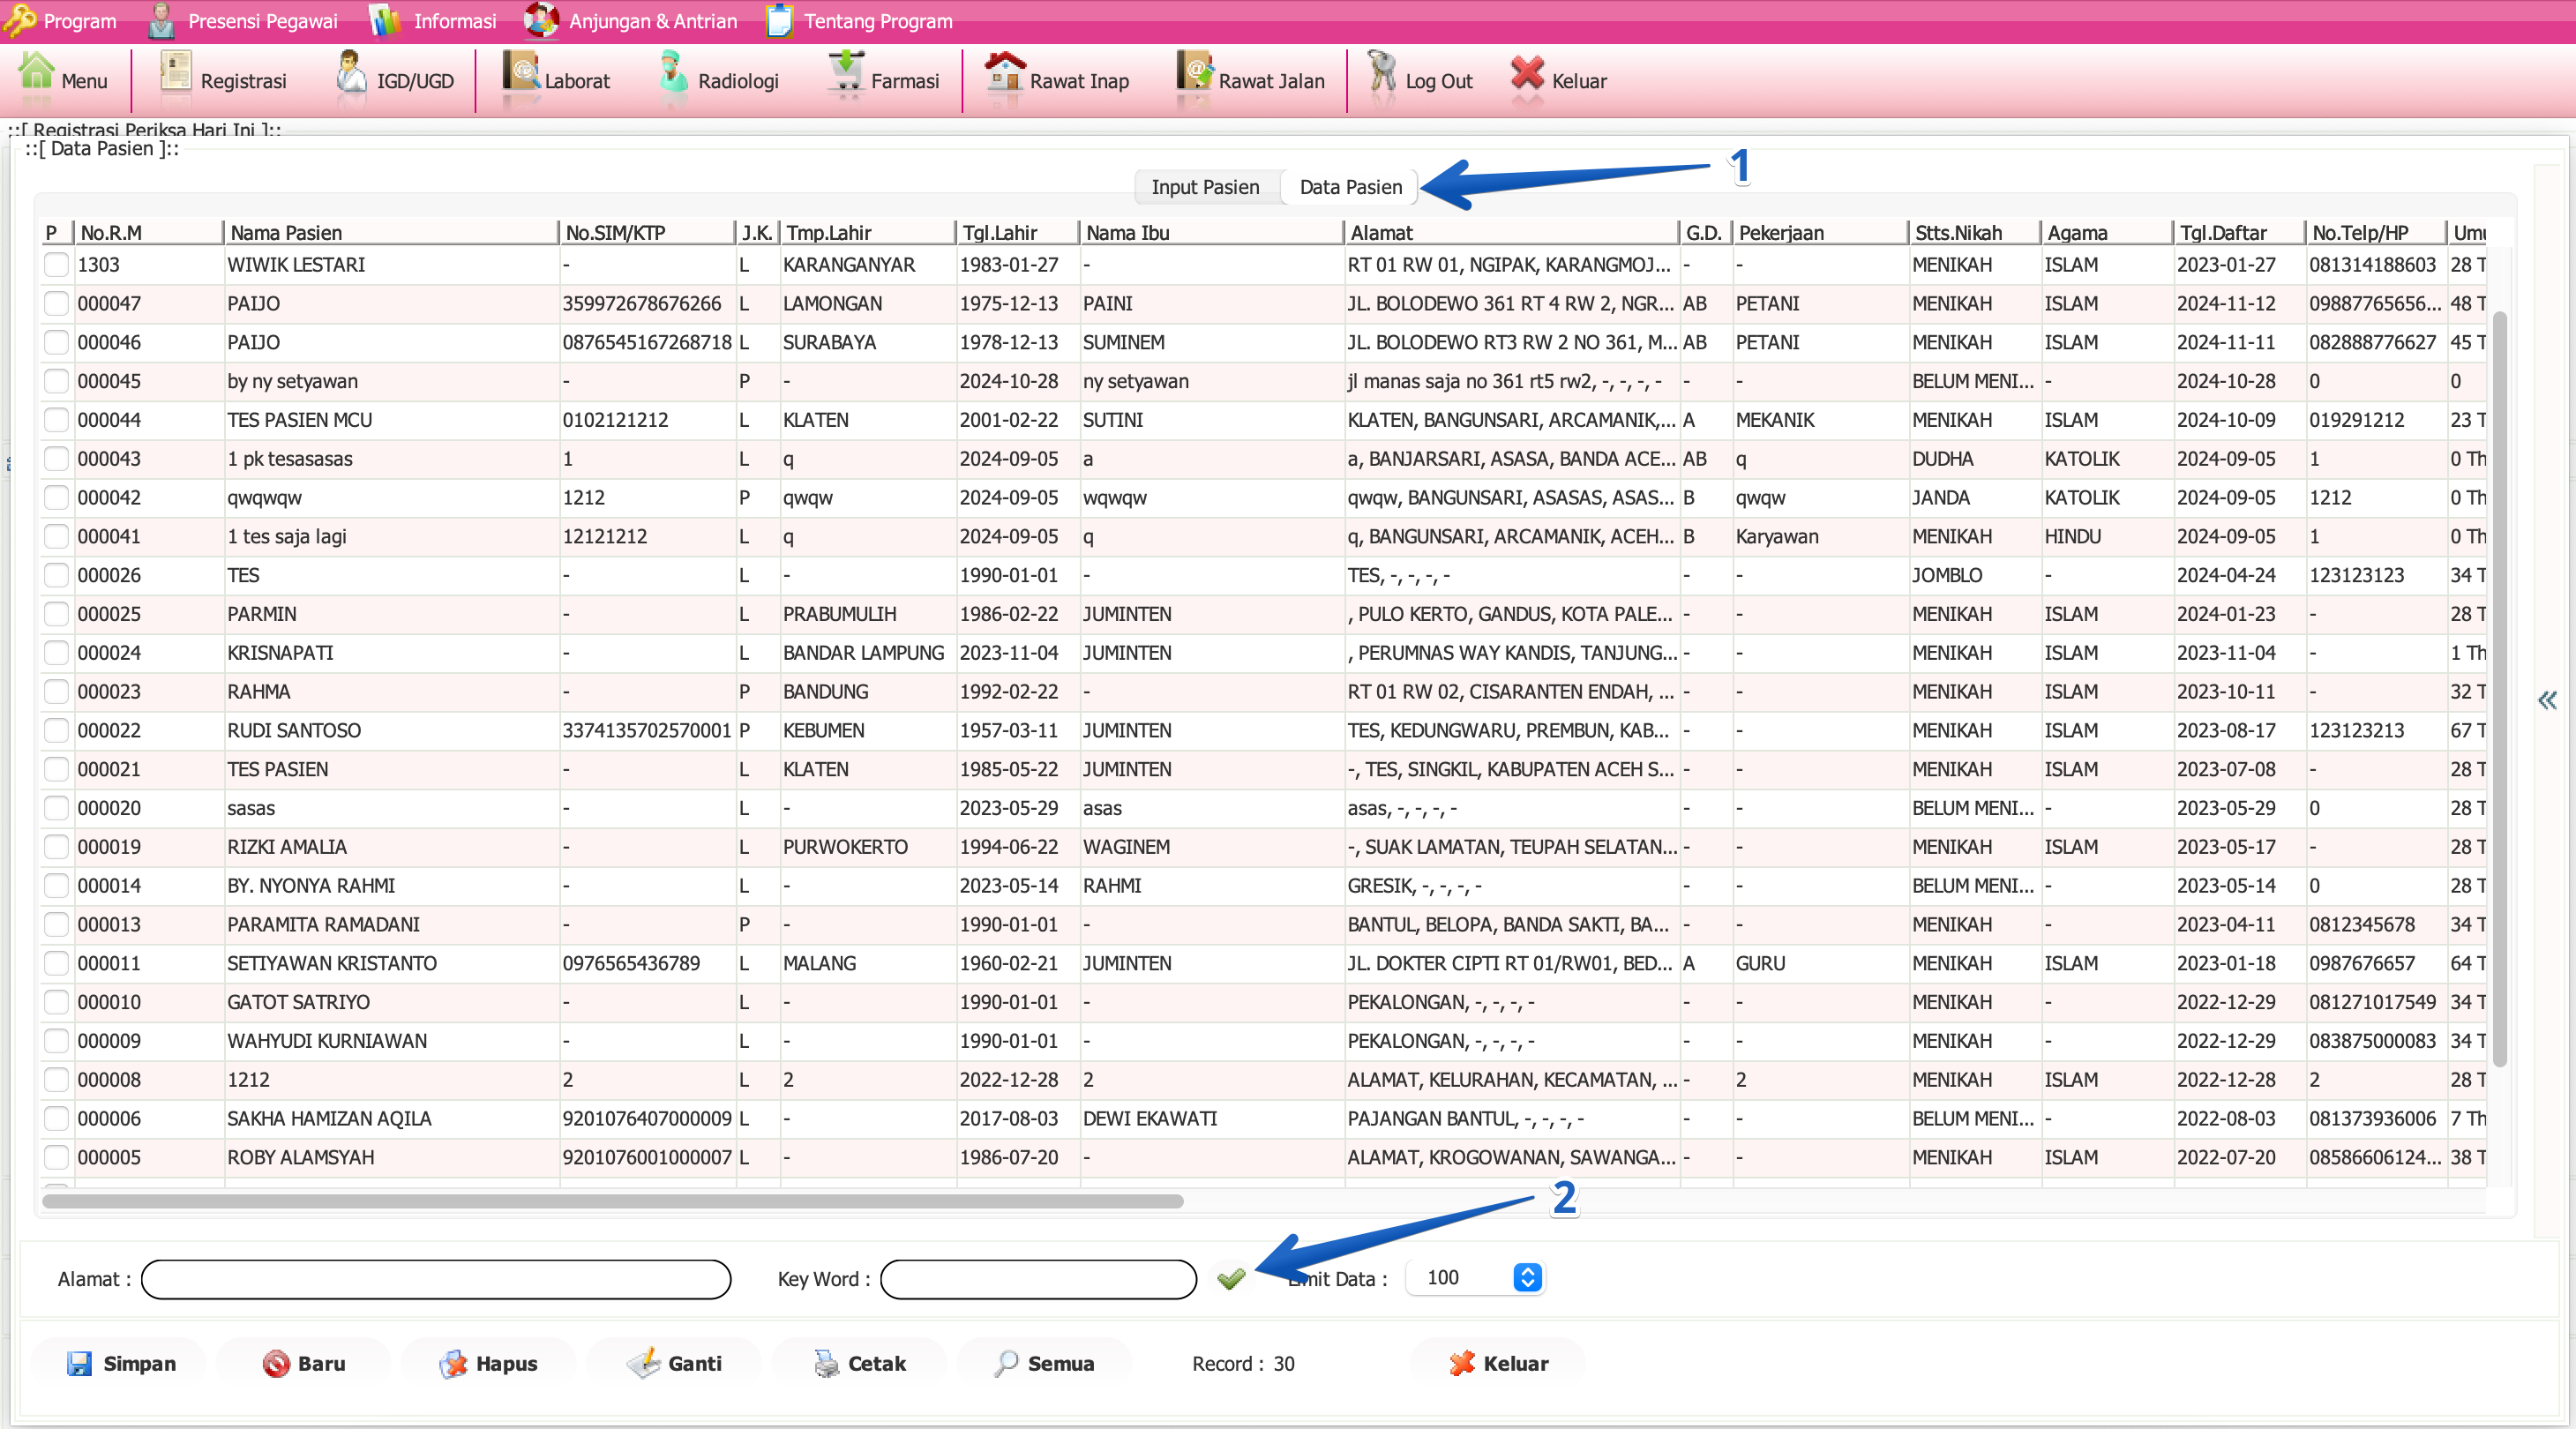Click the Anjungan & Antrian lifebuoy icon

pos(541,20)
